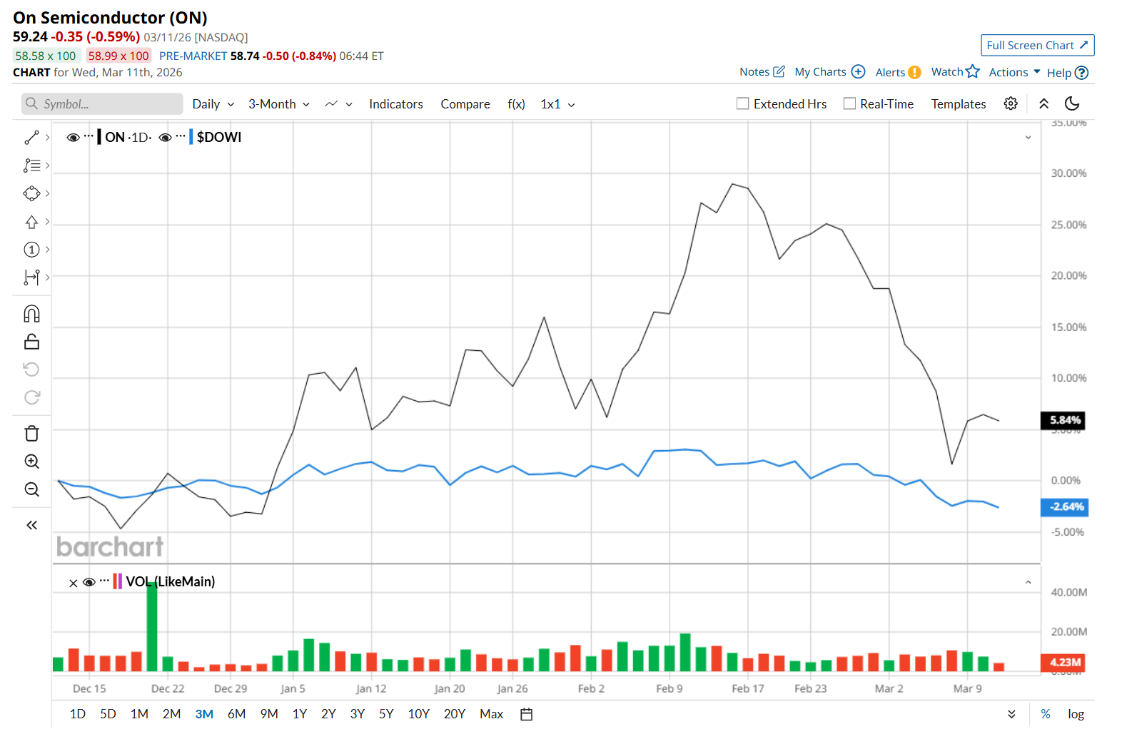Open the Notes editor
Viewport: 1122px width, 739px height.
point(762,72)
